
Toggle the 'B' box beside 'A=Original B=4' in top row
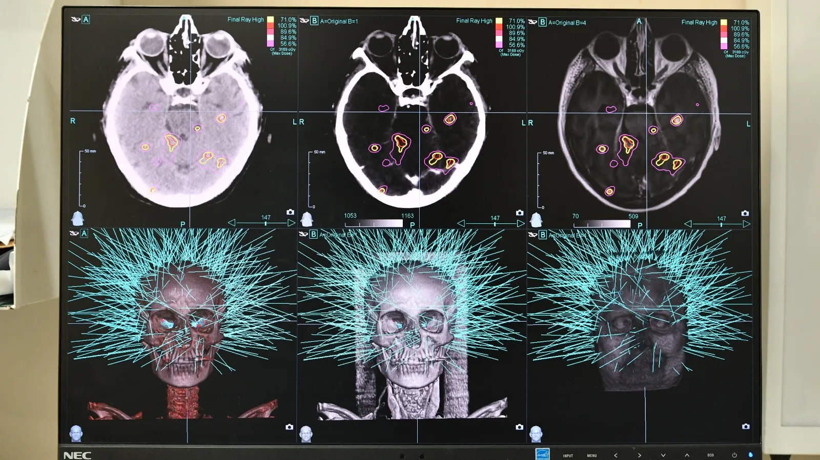tap(542, 22)
